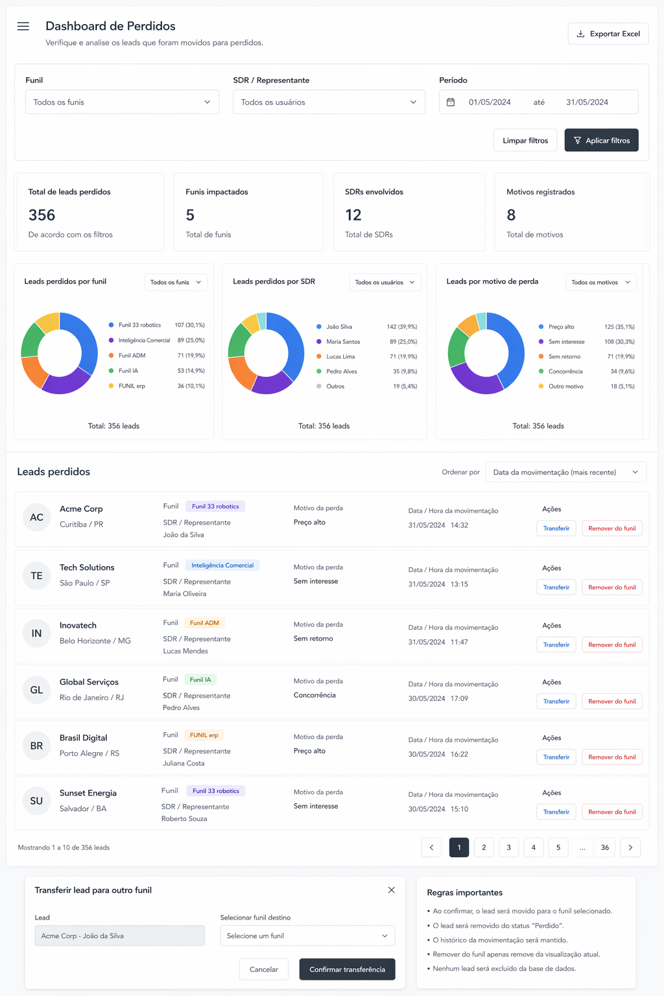This screenshot has height=996, width=664.
Task: Jump to page 36 of leads
Action: pyautogui.click(x=605, y=848)
